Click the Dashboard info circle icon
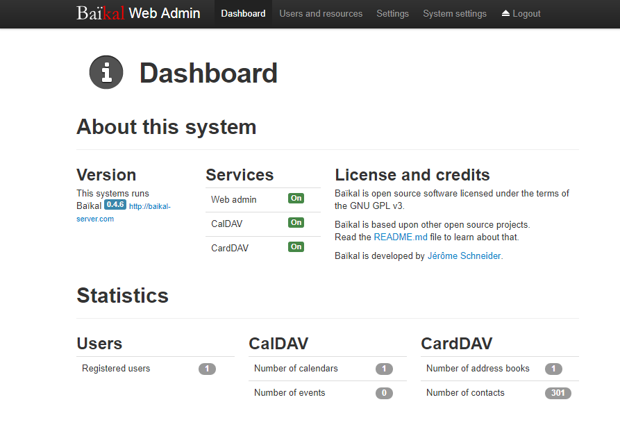The image size is (620, 427). 106,72
